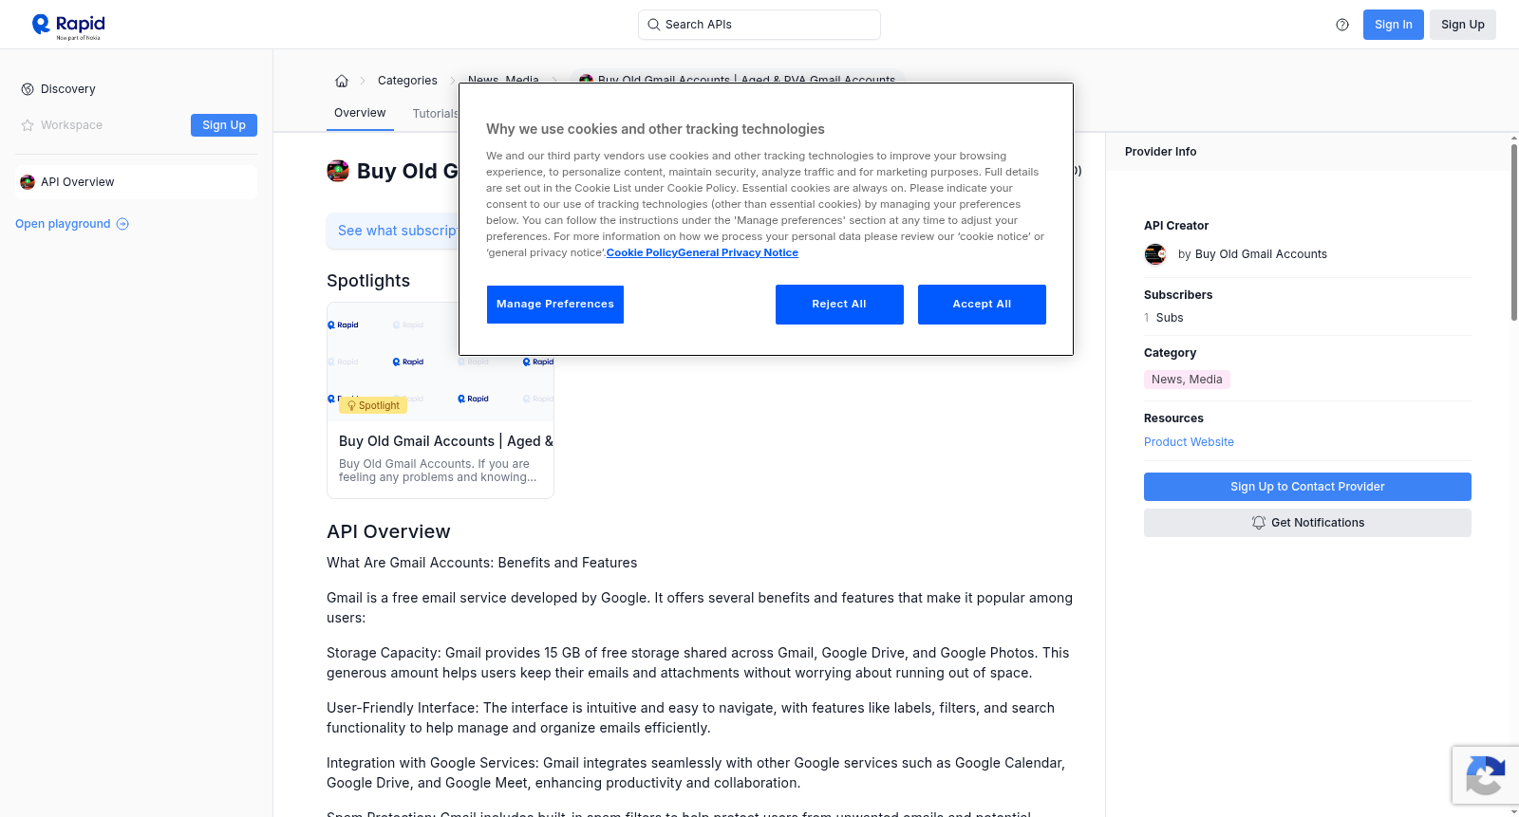This screenshot has width=1519, height=817.
Task: Accept all cookies
Action: [x=982, y=305]
